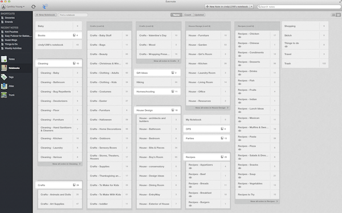Expand the House Design stack header
Image resolution: width=342 pixels, height=213 pixels.
pos(157,110)
